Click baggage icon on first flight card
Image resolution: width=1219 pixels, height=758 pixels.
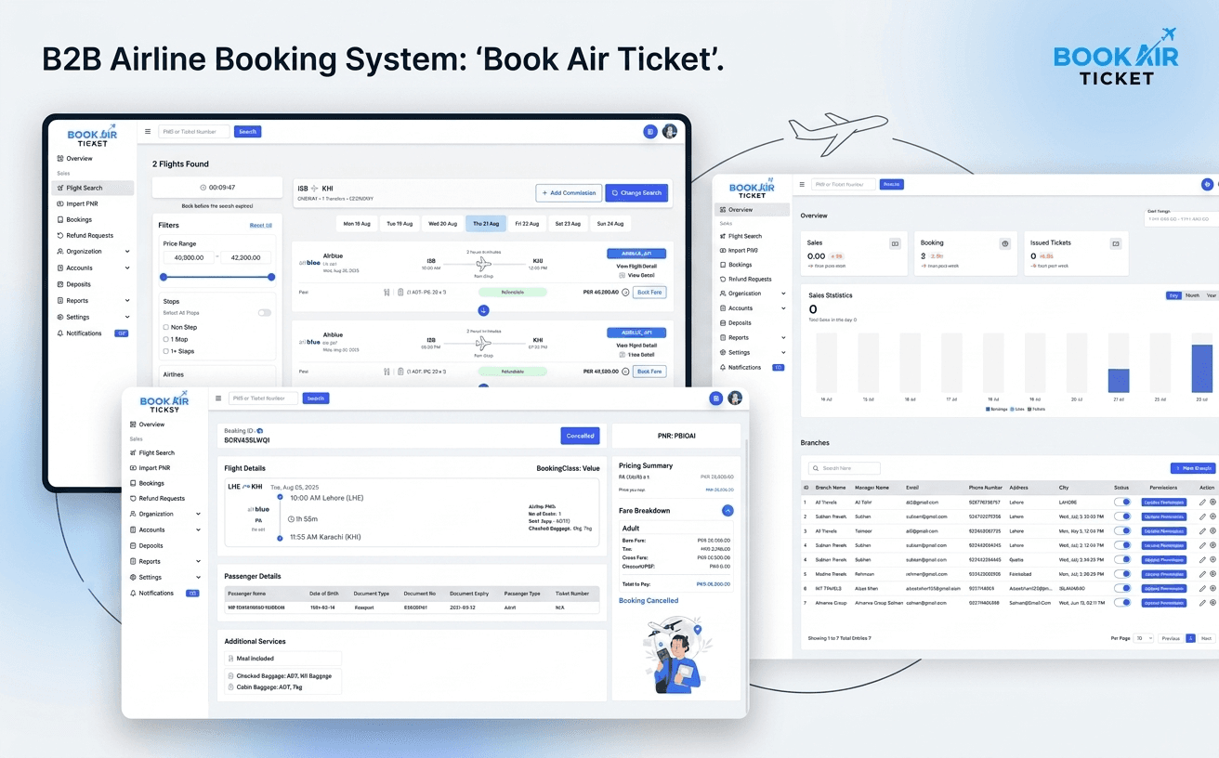[x=400, y=293]
